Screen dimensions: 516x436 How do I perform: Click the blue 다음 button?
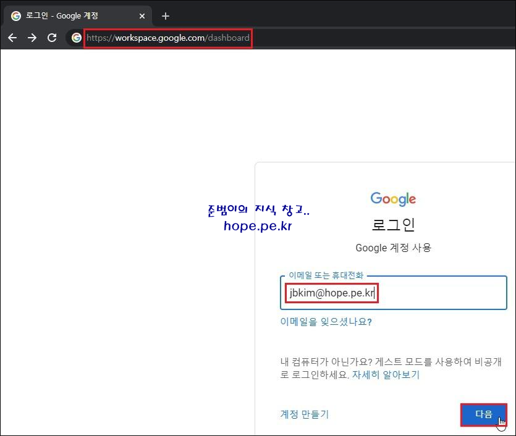483,414
